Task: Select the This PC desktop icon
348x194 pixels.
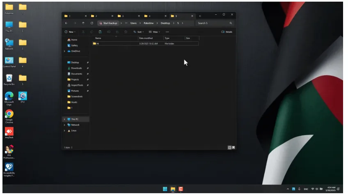Action: point(9,27)
